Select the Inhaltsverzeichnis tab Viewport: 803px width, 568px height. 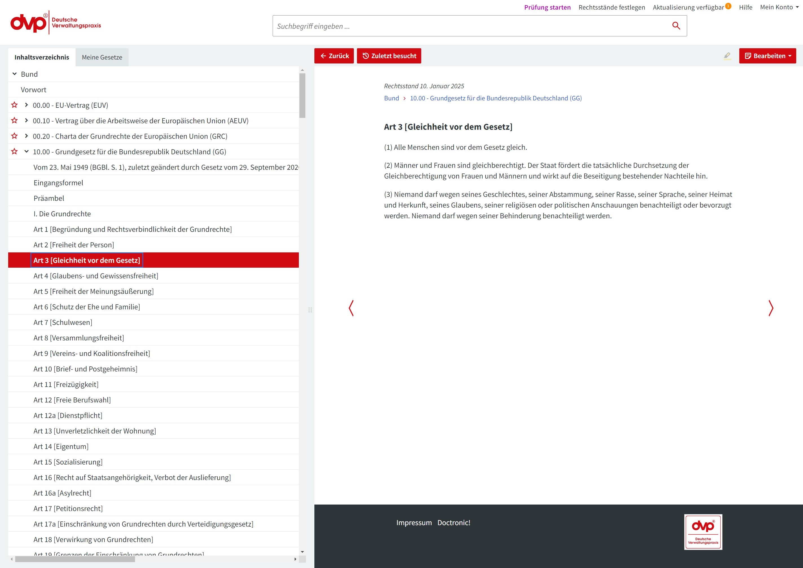click(x=42, y=57)
